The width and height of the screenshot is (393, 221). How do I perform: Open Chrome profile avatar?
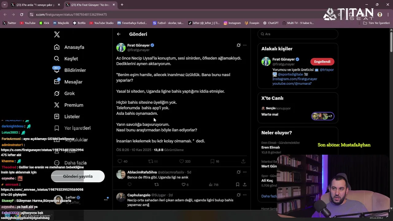tap(380, 14)
